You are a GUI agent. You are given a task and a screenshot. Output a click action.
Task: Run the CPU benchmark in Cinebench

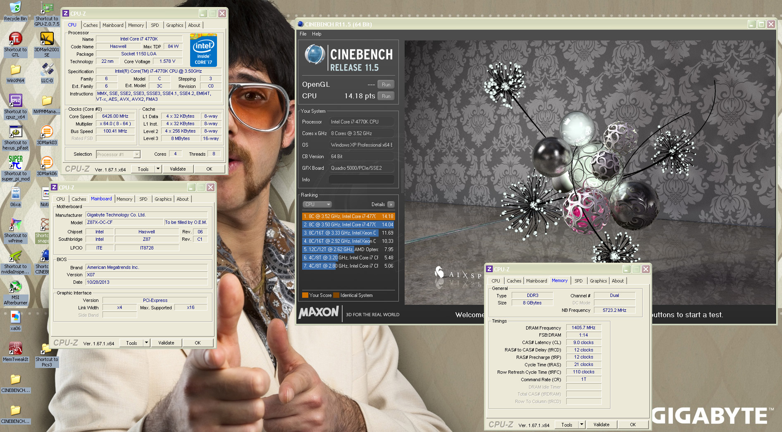386,96
